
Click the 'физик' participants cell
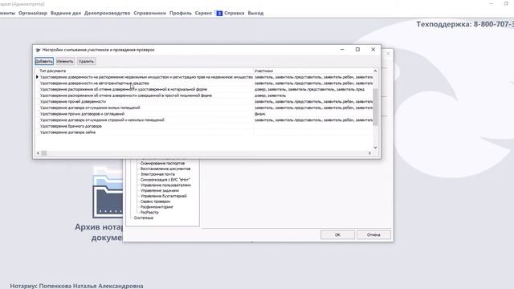[313, 114]
